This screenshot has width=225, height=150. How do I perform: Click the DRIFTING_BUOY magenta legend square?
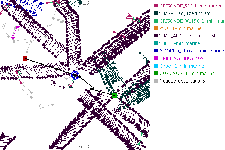point(156,58)
